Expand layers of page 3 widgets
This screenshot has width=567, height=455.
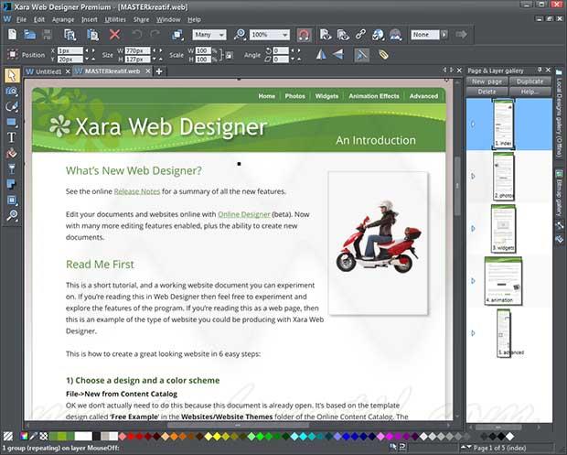click(x=473, y=228)
